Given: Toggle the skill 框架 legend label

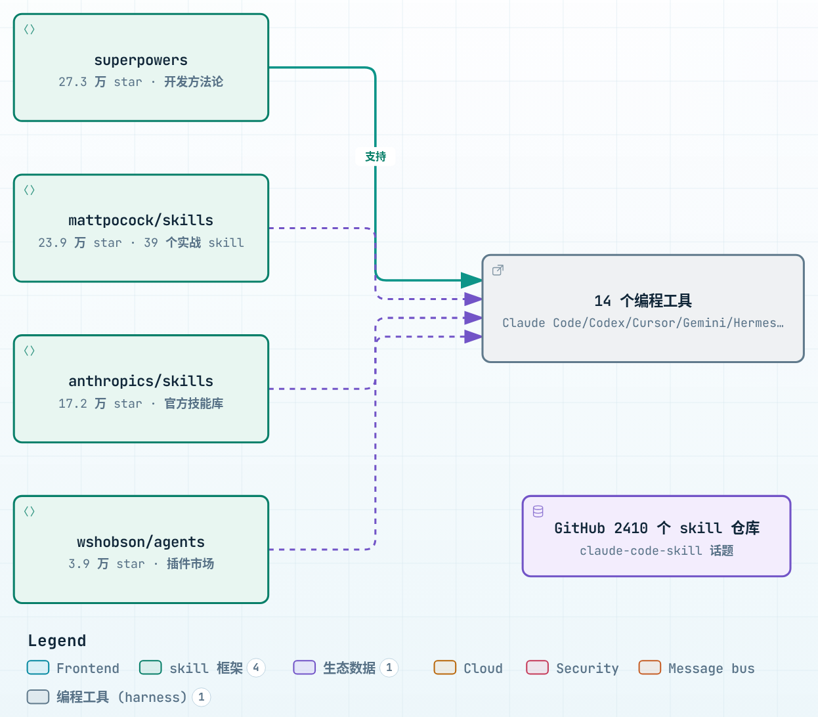Looking at the screenshot, I should tap(206, 668).
